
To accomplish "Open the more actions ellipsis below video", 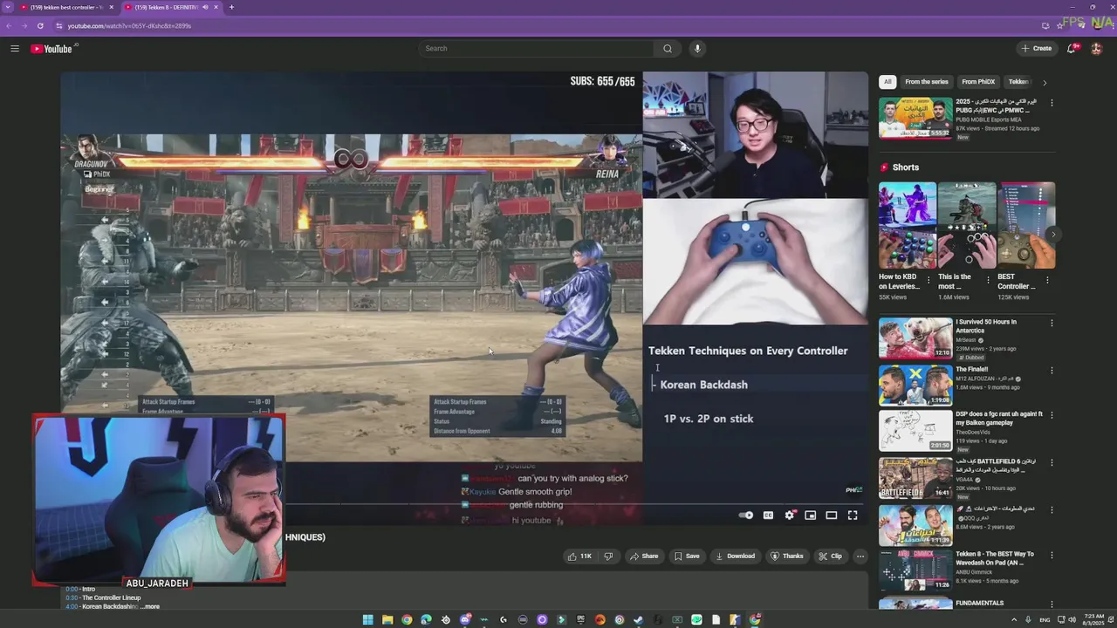I will (860, 556).
